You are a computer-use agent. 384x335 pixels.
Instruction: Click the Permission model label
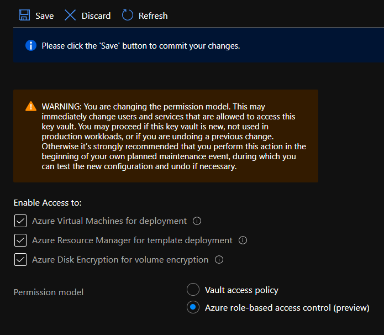49,292
